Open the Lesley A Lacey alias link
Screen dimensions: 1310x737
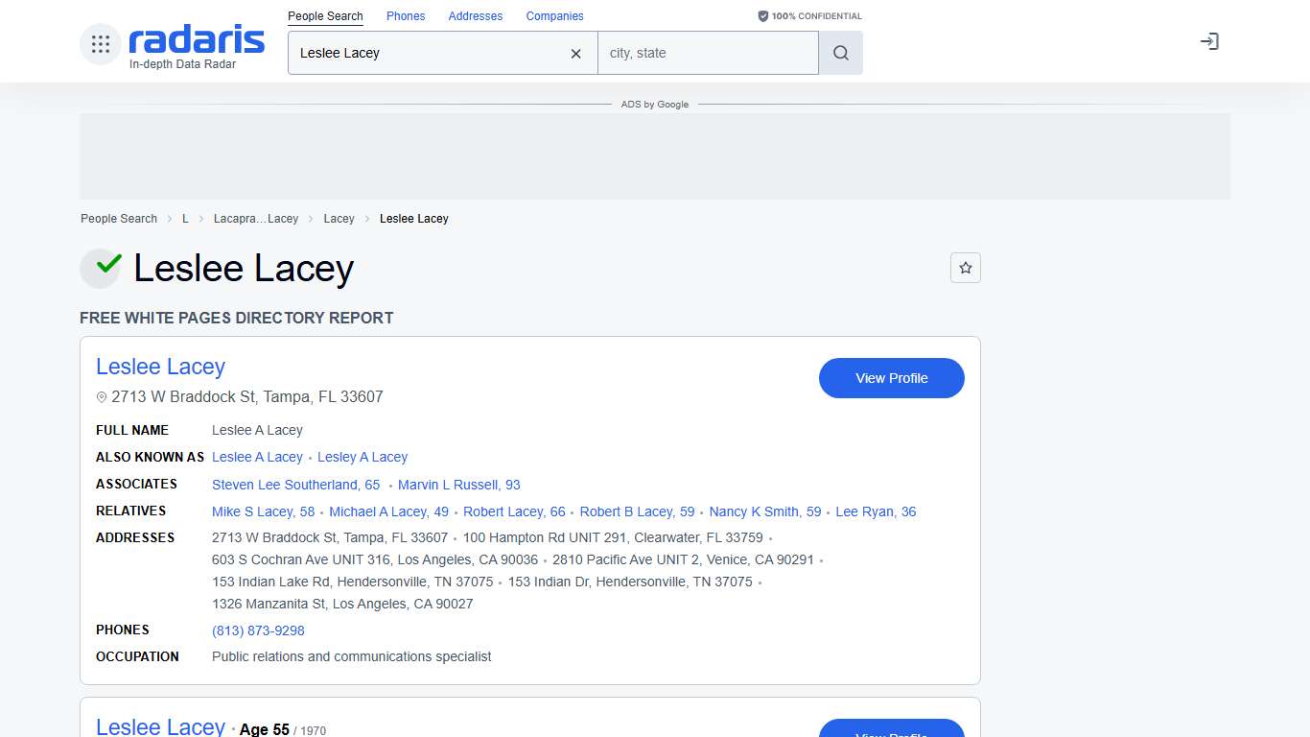(x=363, y=457)
